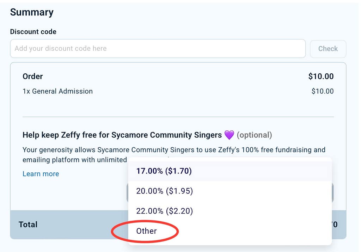Click the 1x General Admission line item
The width and height of the screenshot is (361, 252).
pos(57,91)
